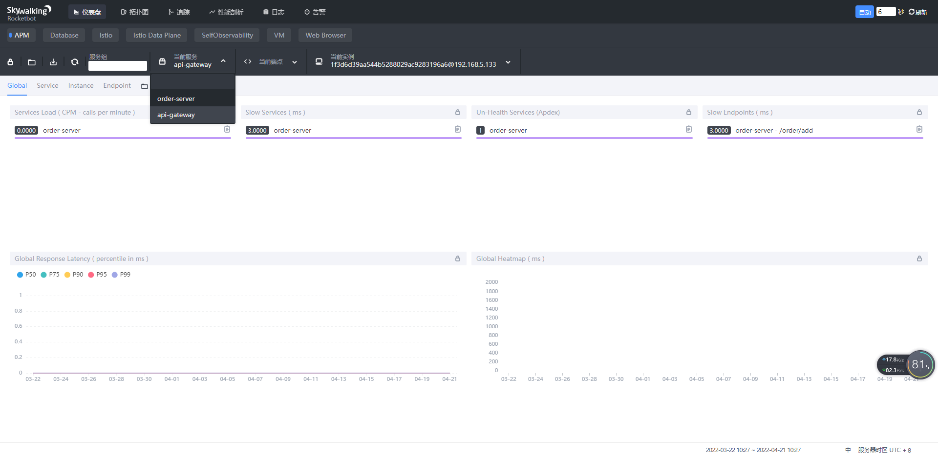
Task: Click the network speed 81% floating widget
Action: [x=906, y=365]
